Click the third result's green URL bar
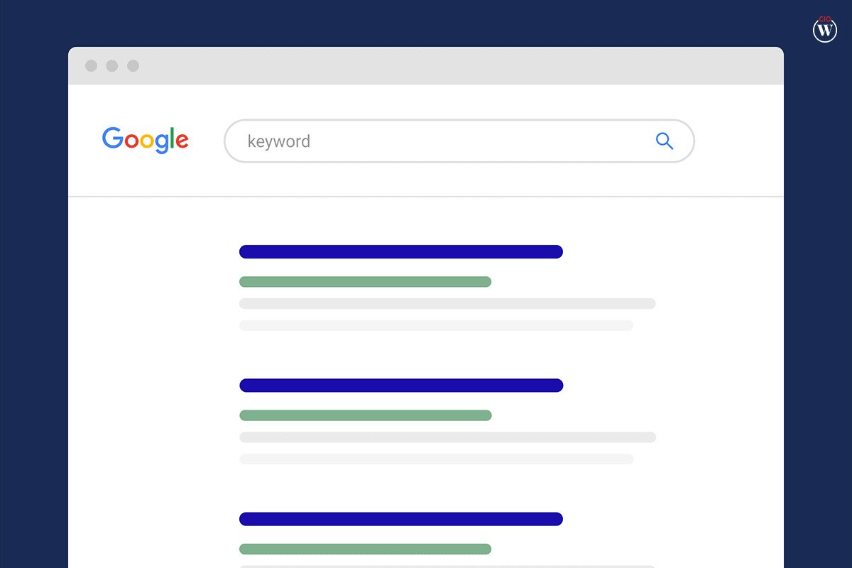 click(365, 549)
